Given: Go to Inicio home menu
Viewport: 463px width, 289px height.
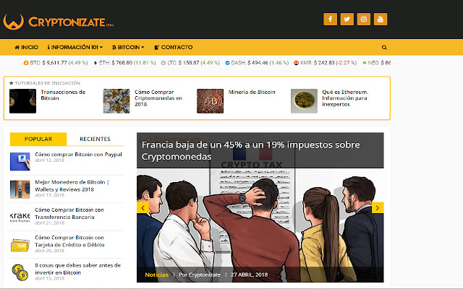Looking at the screenshot, I should tap(26, 47).
